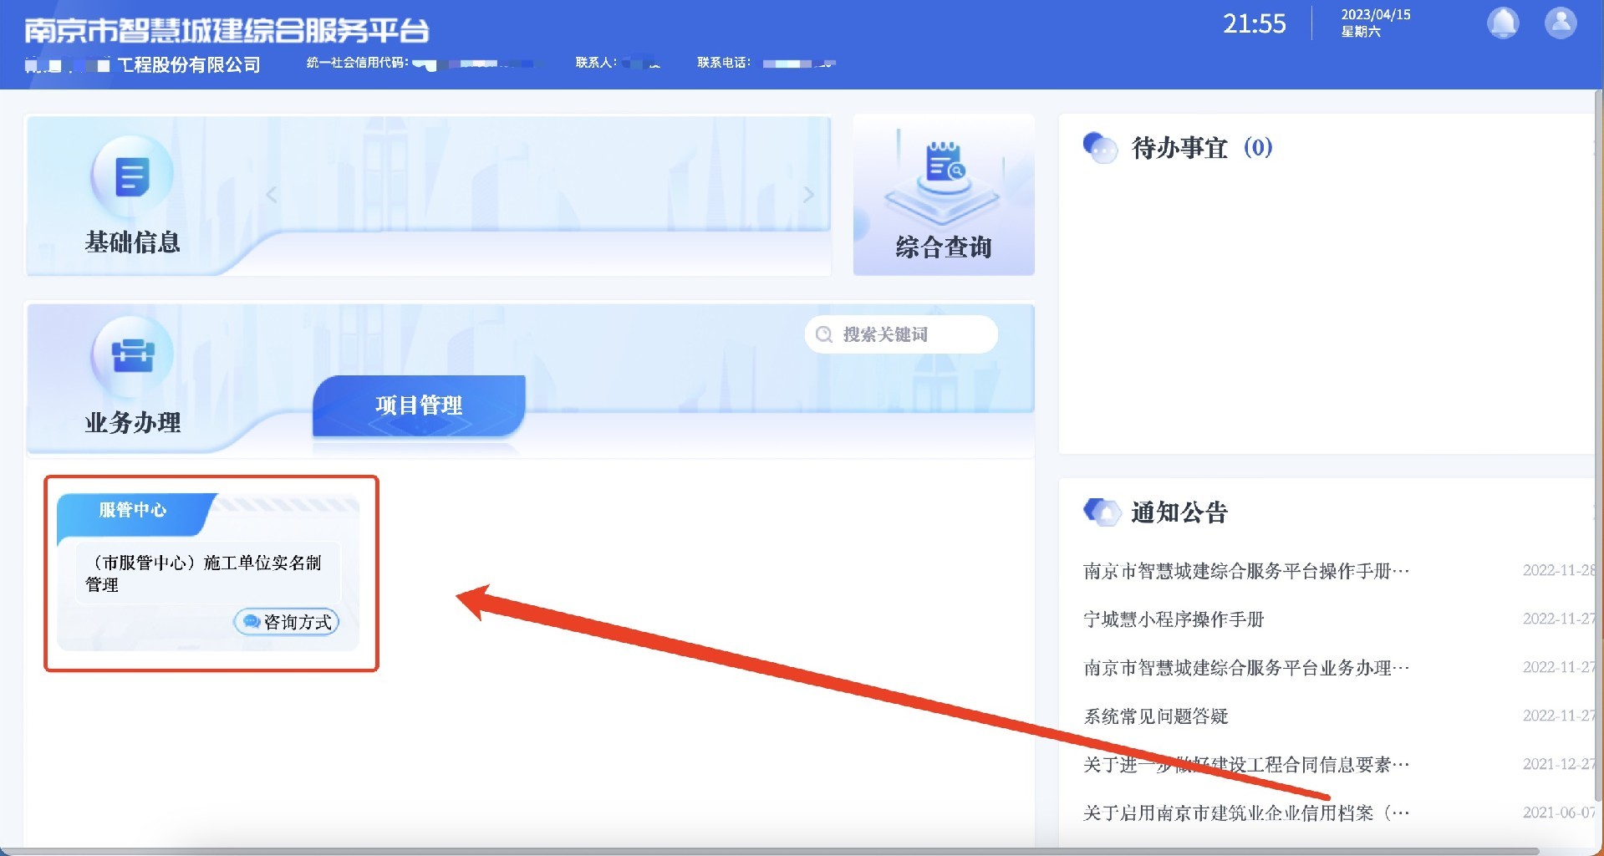Image resolution: width=1604 pixels, height=856 pixels.
Task: Open notice about 南京市建筑业企业信用档案
Action: coord(1245,813)
